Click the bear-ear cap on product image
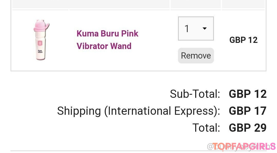The width and height of the screenshot is (277, 153). point(41,25)
